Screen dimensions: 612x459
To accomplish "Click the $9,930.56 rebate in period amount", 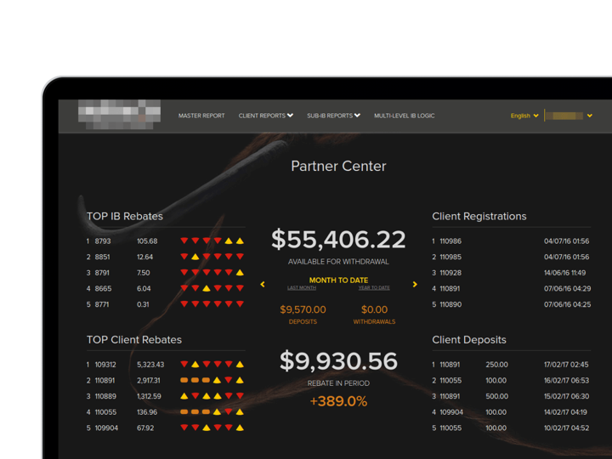I will coord(338,361).
